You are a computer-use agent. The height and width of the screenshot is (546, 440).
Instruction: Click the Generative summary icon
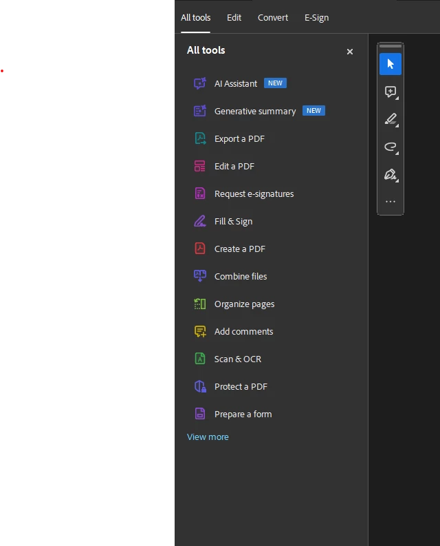pos(200,111)
